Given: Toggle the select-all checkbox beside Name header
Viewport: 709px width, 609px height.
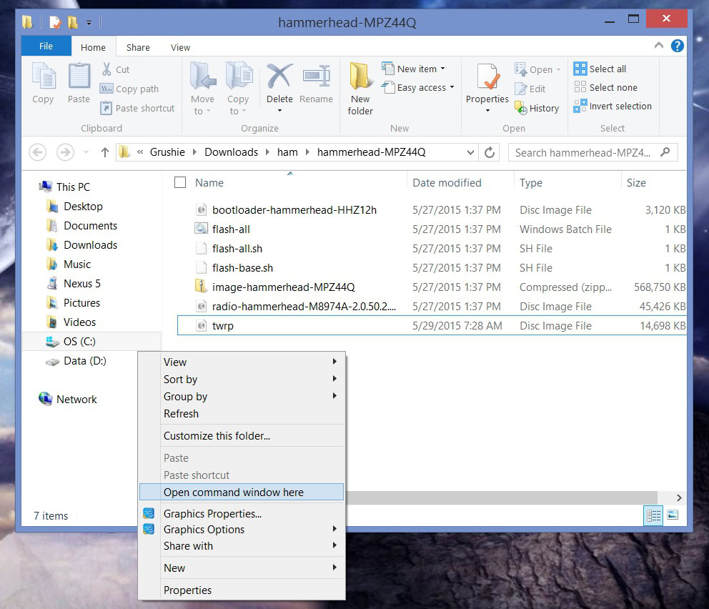Looking at the screenshot, I should coord(180,182).
